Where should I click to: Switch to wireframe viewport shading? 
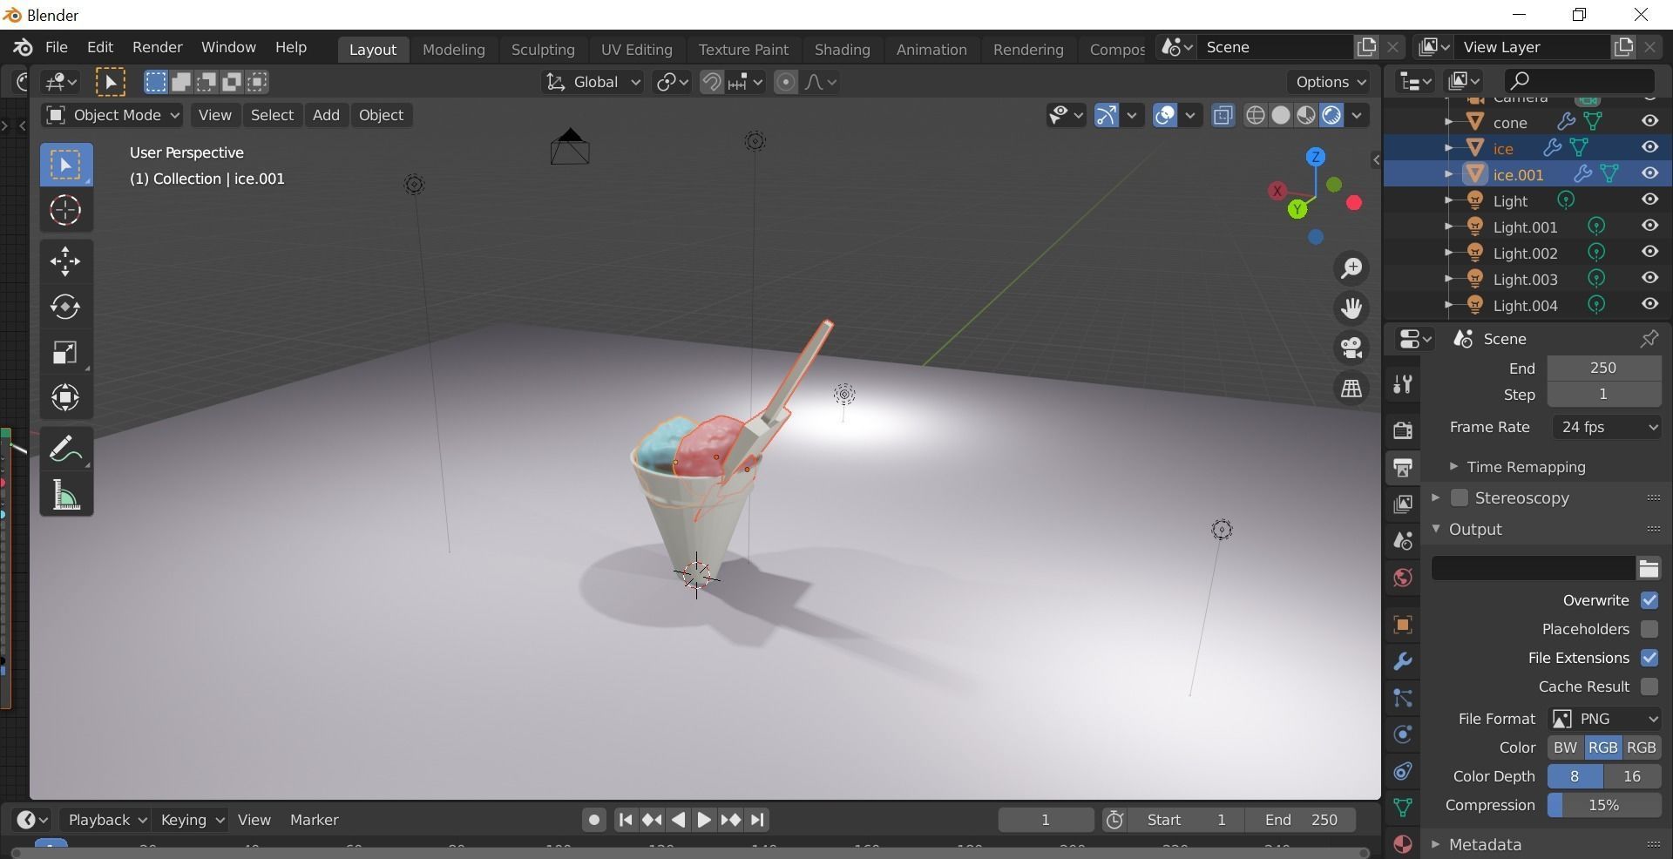tap(1255, 116)
